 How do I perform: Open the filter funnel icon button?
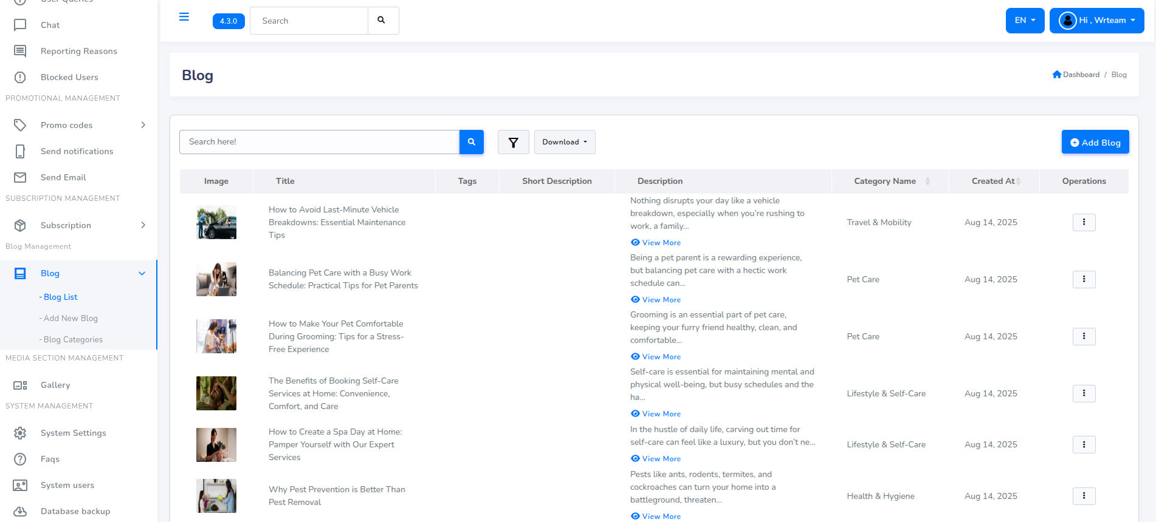click(x=513, y=142)
